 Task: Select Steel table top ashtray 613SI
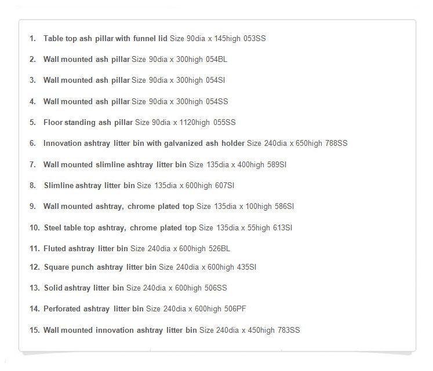pyautogui.click(x=161, y=228)
